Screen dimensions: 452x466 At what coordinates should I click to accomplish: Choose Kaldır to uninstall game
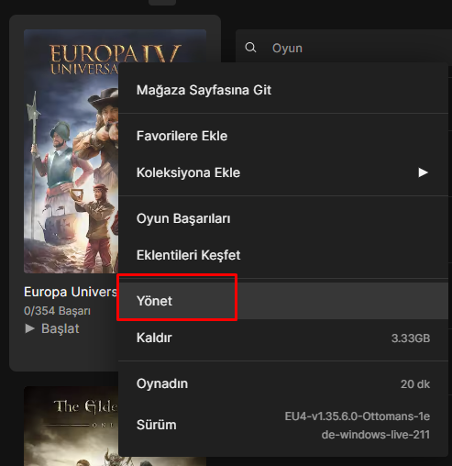[x=283, y=338]
